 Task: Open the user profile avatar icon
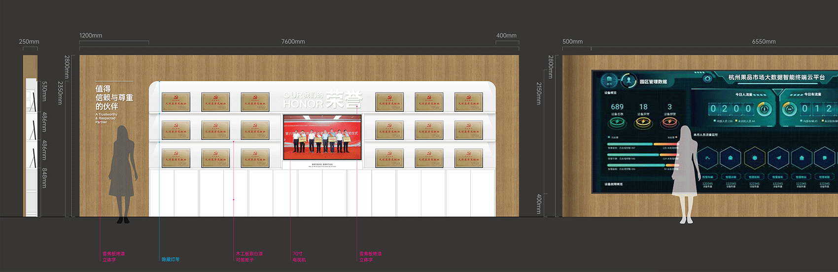[628, 80]
